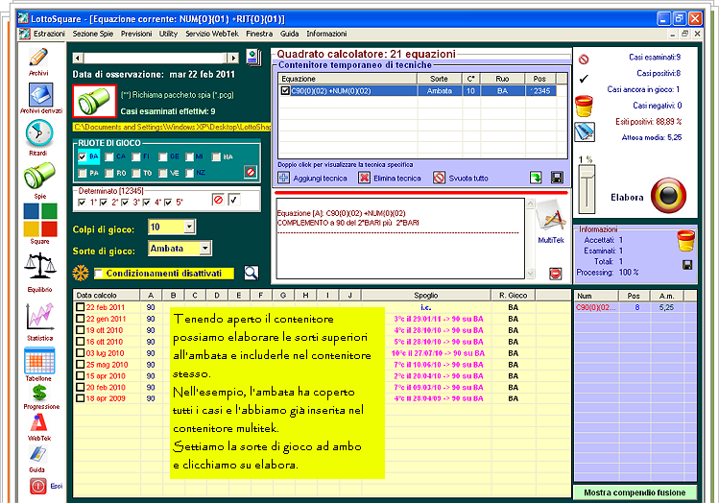Check the 22 feb 2011 row checkbox

(81, 307)
